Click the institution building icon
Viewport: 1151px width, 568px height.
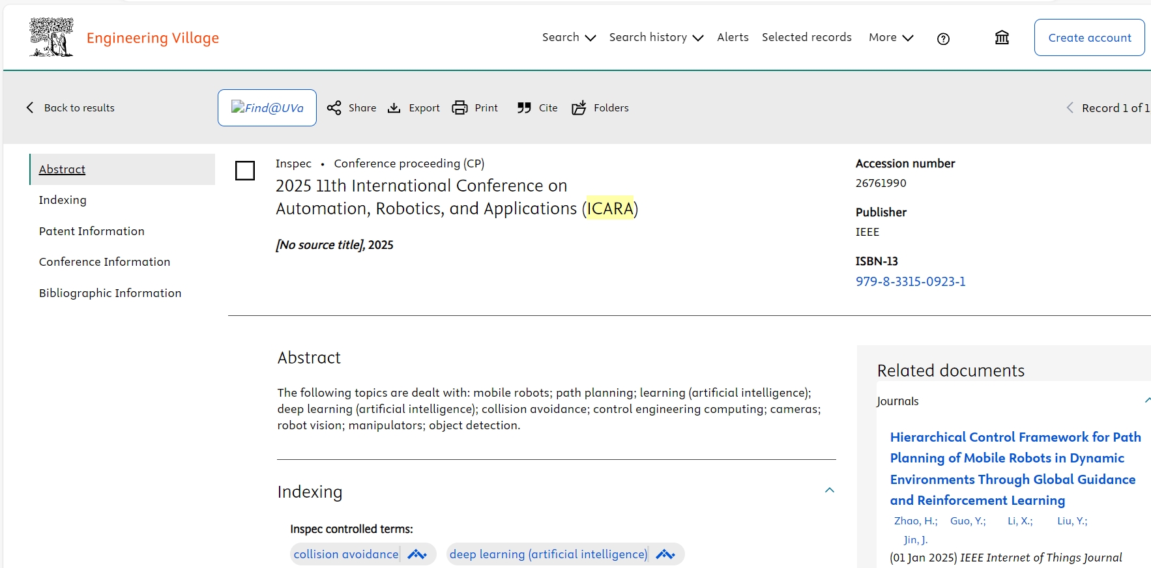click(1002, 38)
